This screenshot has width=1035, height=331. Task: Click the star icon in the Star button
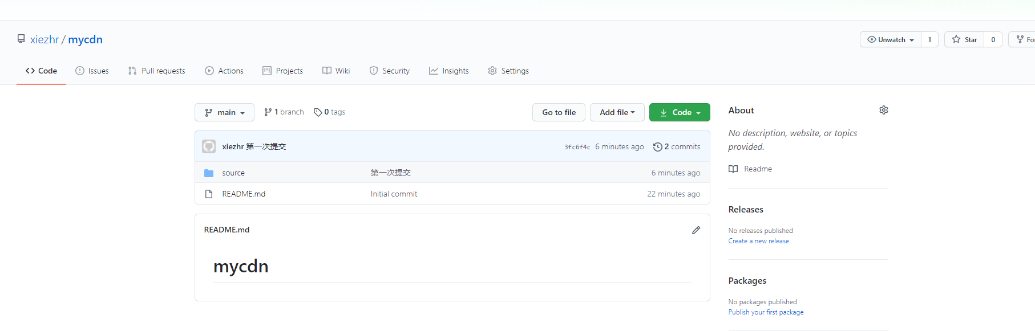point(956,39)
